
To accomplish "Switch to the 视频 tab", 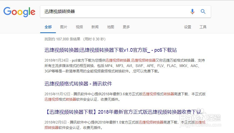I will (x=79, y=27).
